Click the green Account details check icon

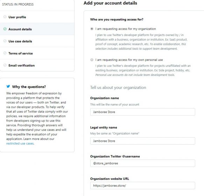5,29
